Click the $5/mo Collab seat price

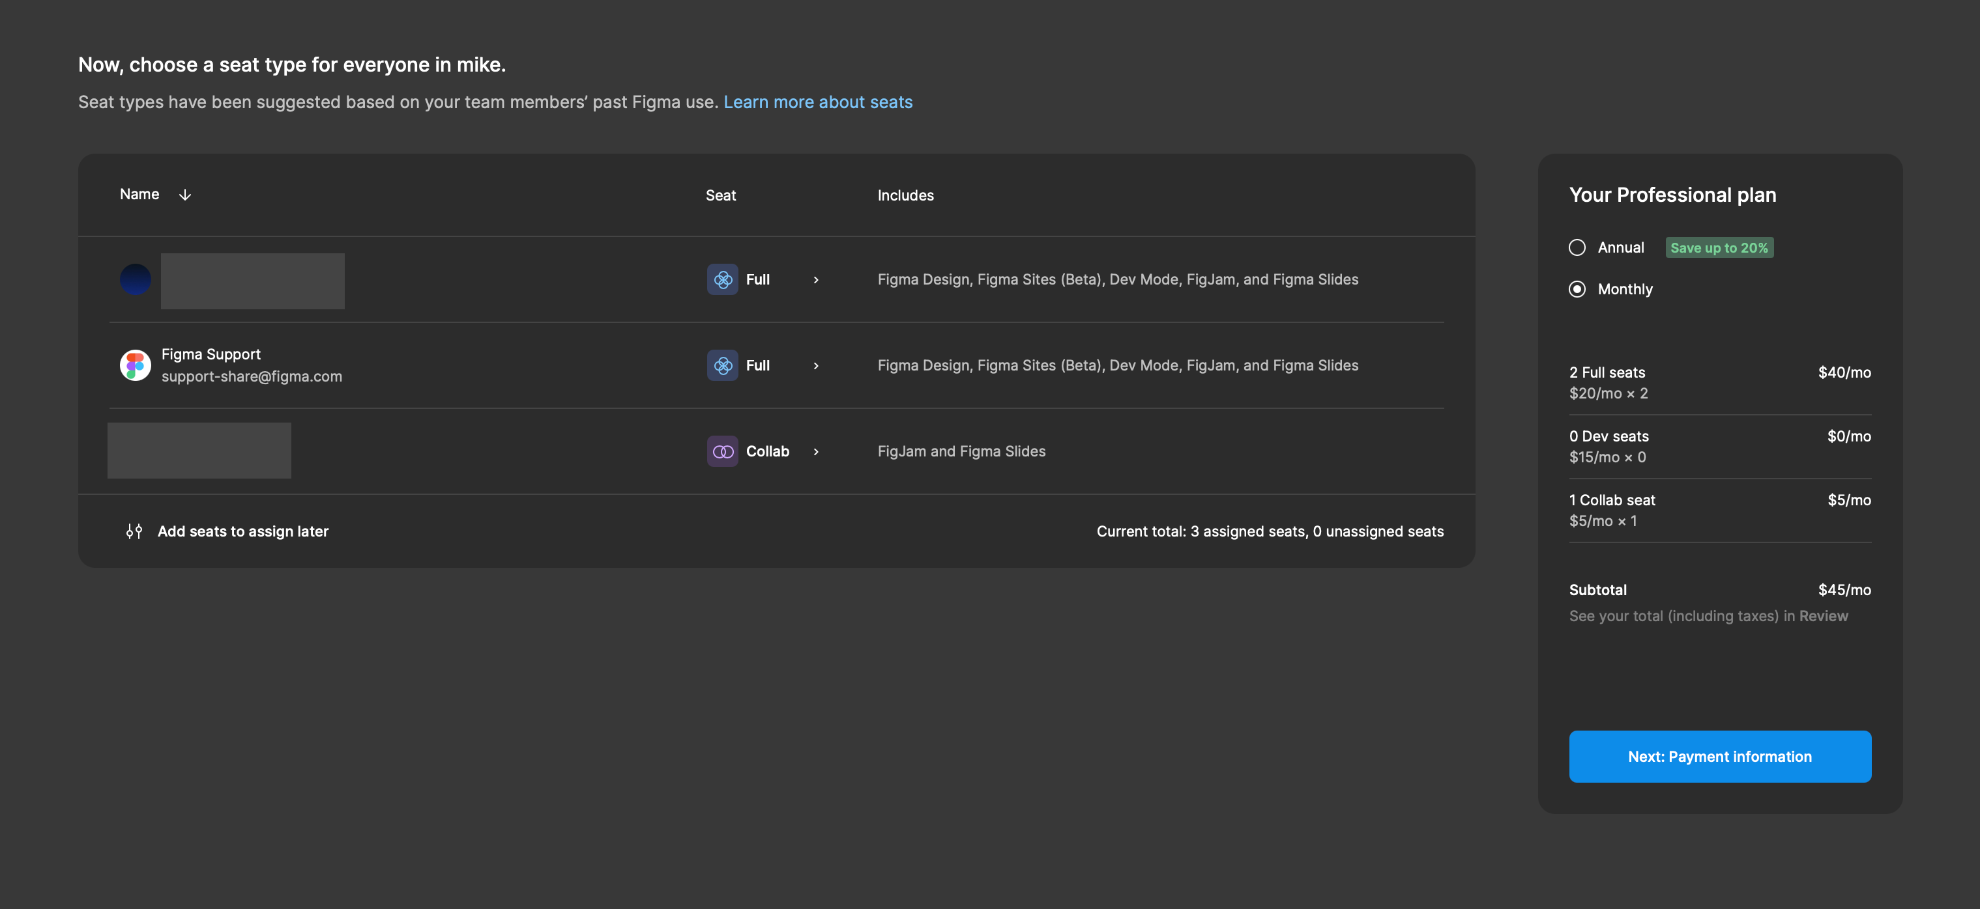(x=1850, y=500)
